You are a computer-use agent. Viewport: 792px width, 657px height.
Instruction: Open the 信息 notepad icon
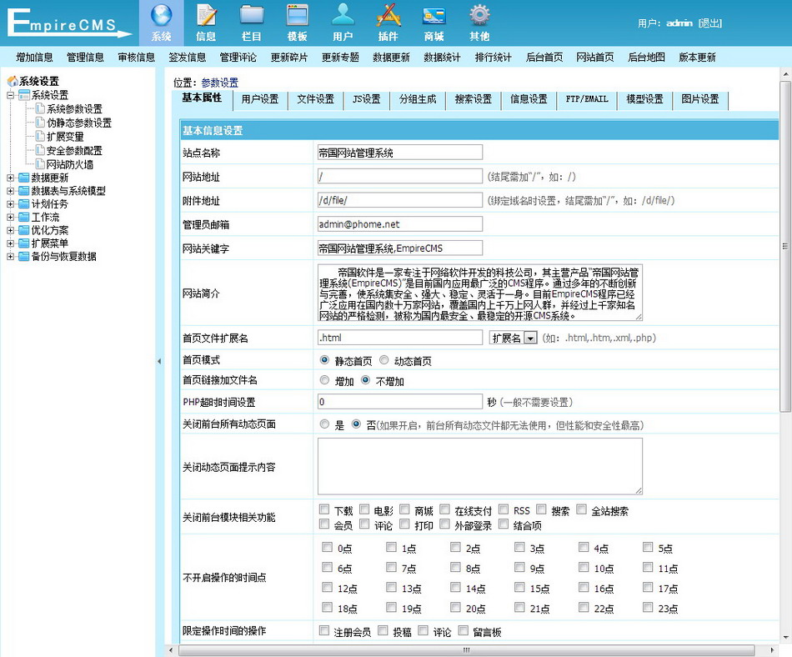206,15
